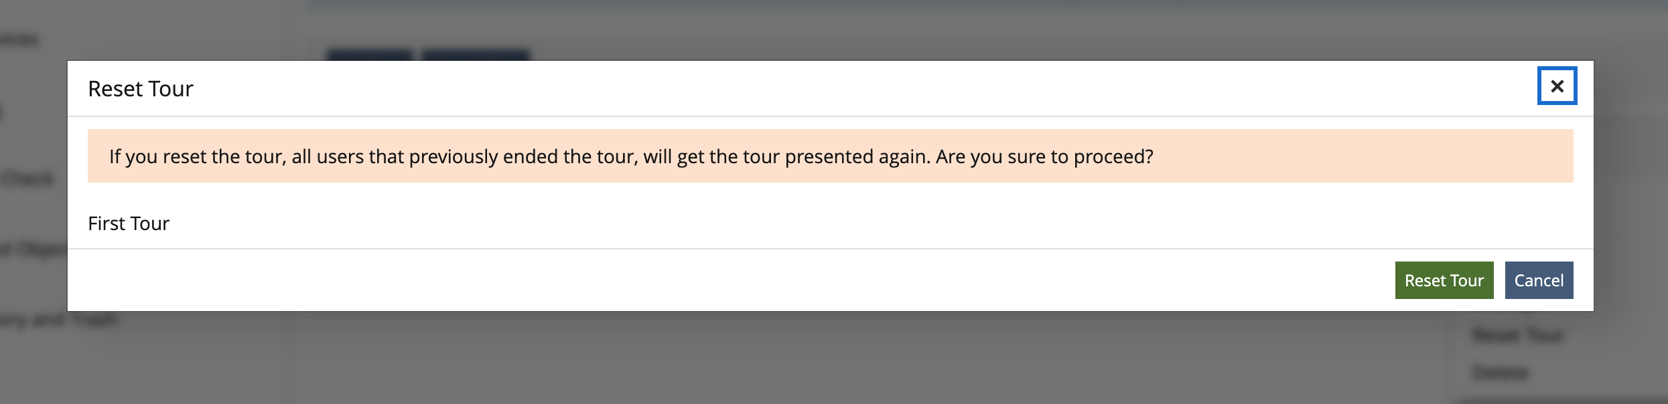Click second dark button peeking above dialog
This screenshot has width=1668, height=404.
click(x=476, y=54)
